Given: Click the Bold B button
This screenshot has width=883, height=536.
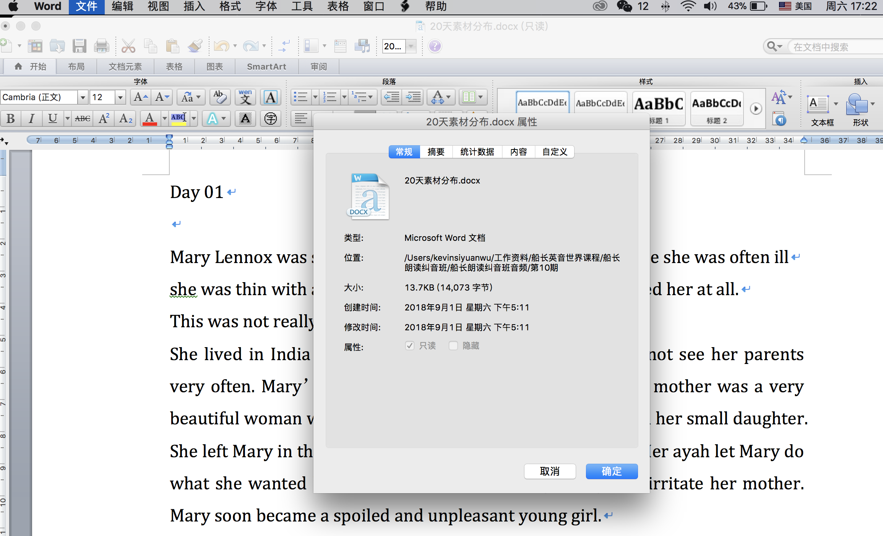Looking at the screenshot, I should tap(11, 119).
